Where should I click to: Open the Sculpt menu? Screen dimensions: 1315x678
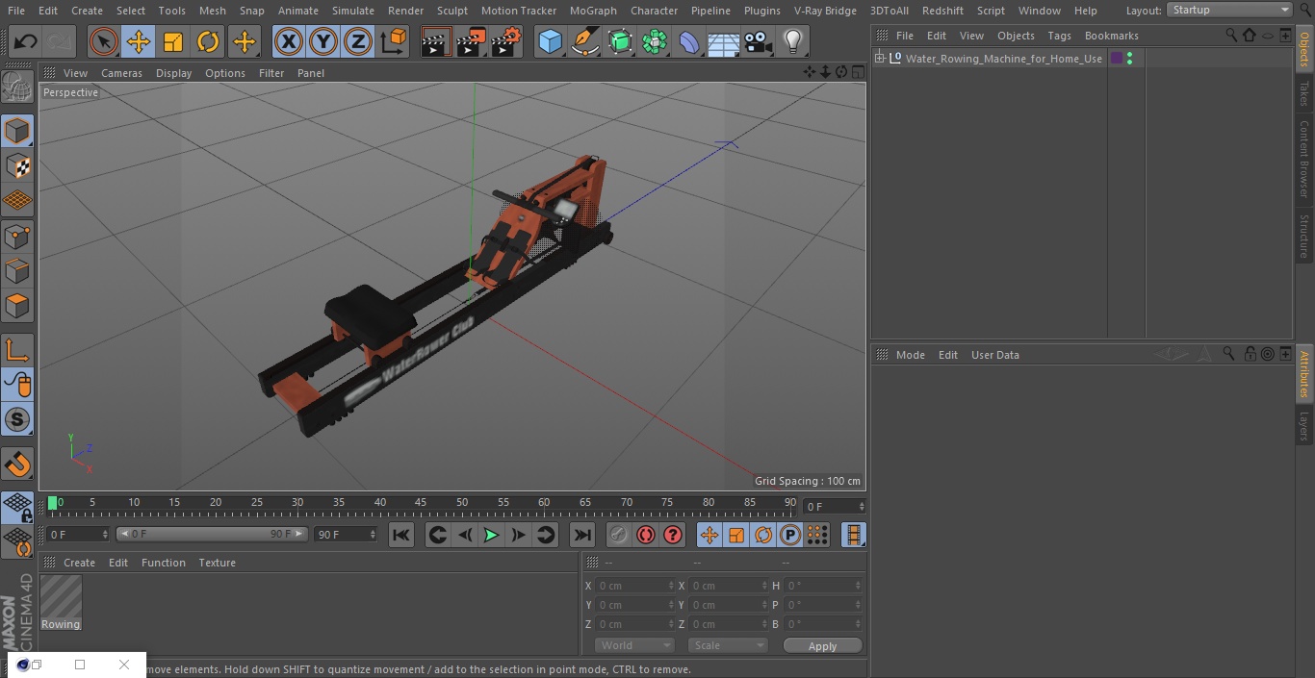[451, 11]
